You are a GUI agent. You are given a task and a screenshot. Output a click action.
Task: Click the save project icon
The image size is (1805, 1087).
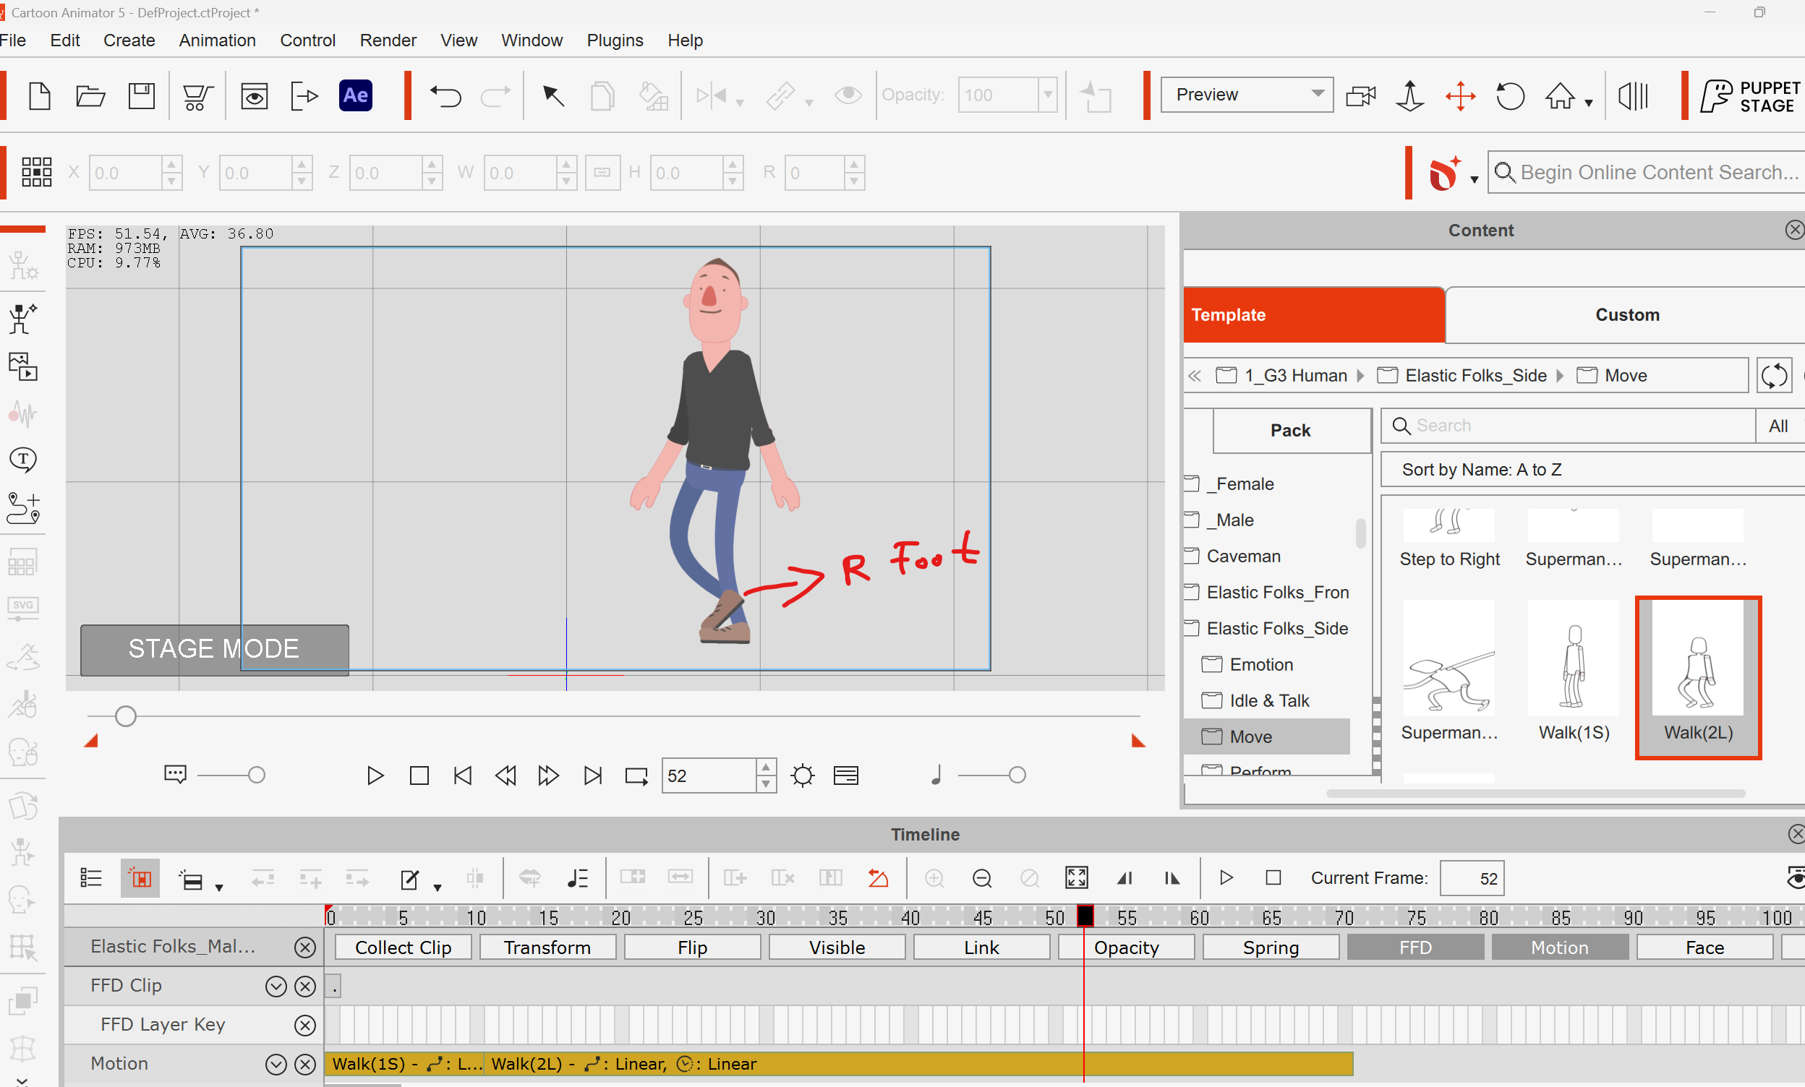point(142,96)
